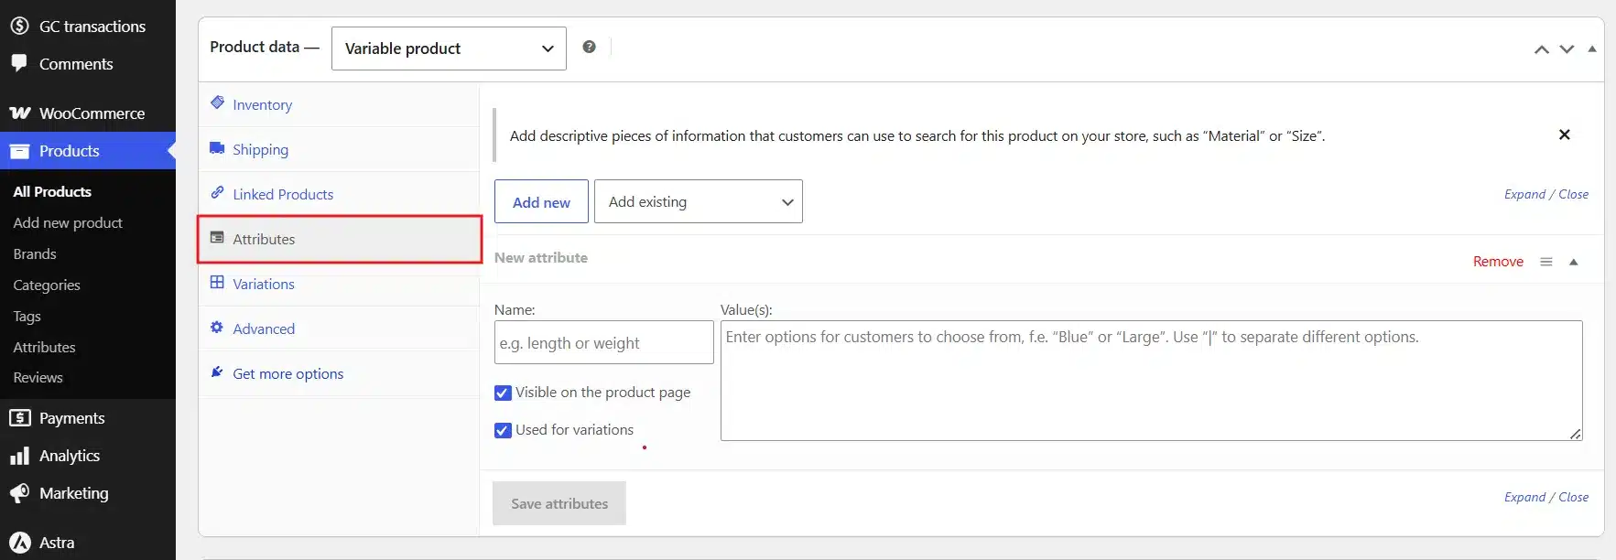Click the Variations grid icon
Viewport: 1616px width, 560px height.
tap(217, 282)
